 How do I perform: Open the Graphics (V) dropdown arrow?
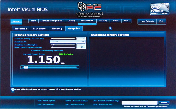(x=83, y=42)
